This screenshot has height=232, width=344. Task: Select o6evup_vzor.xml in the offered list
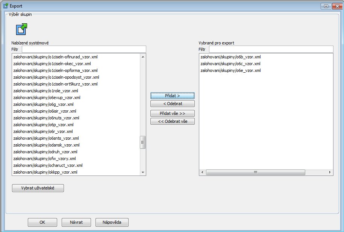coord(47,98)
